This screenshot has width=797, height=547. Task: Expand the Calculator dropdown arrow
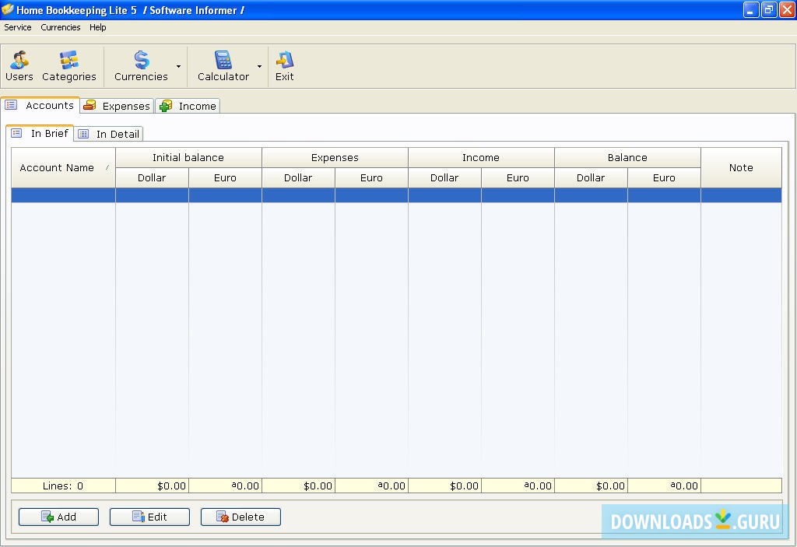tap(259, 67)
